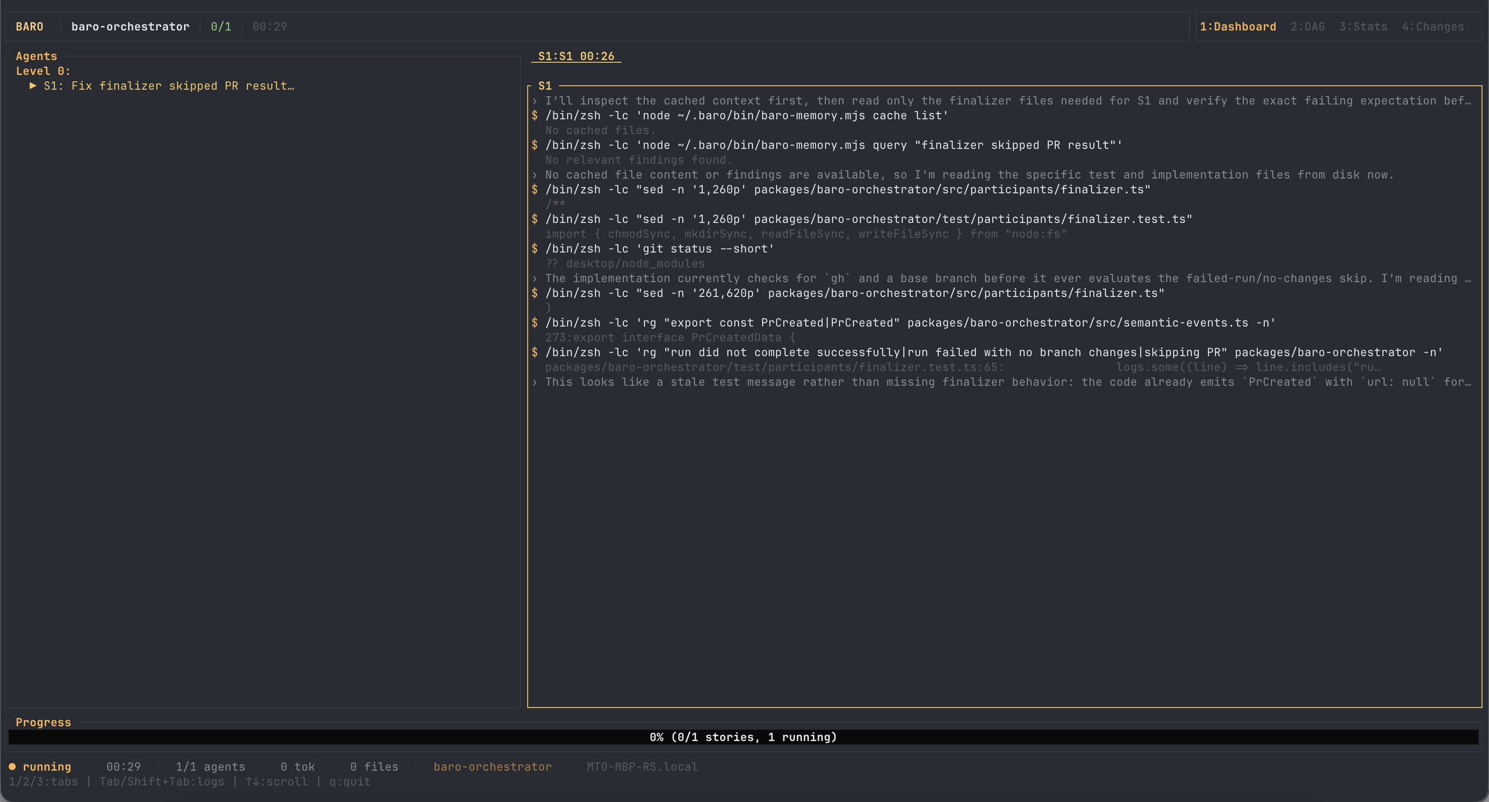Viewport: 1489px width, 802px height.
Task: Click the 00:29 elapsed time in status bar
Action: (123, 767)
